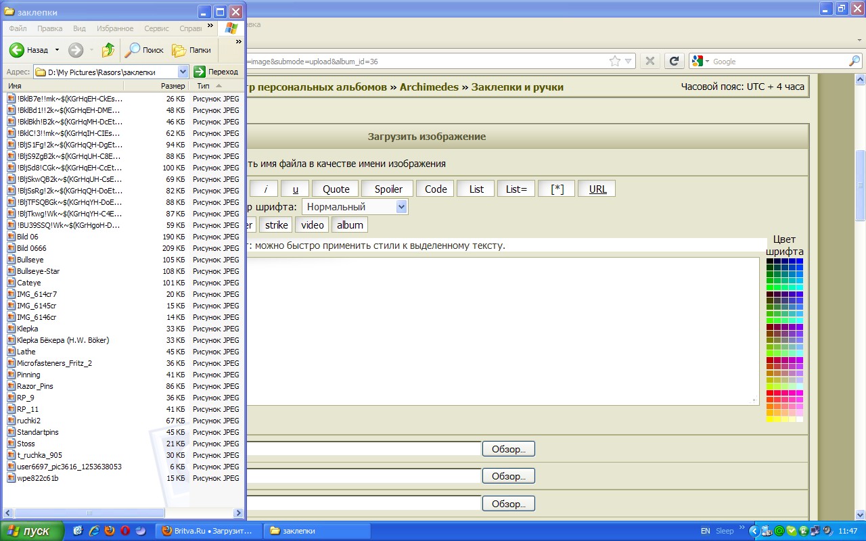Open the Explorer address bar dropdown

coord(183,72)
